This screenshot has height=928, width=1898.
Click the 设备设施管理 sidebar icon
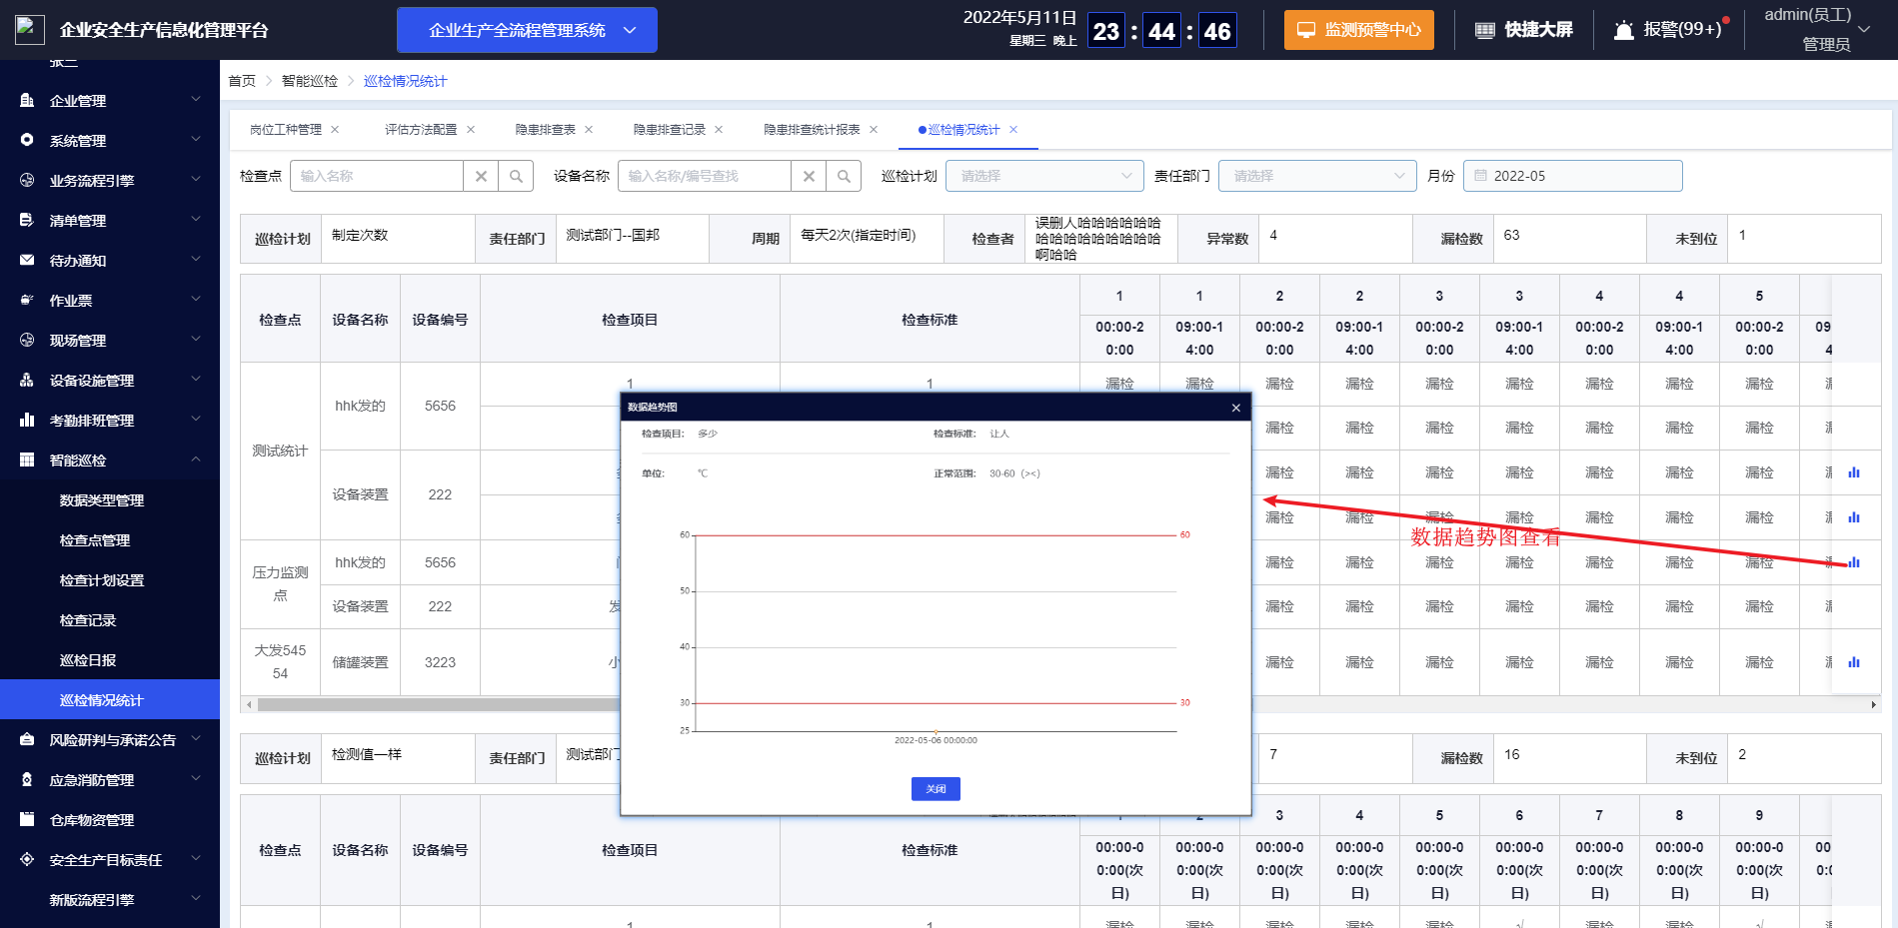click(x=27, y=381)
